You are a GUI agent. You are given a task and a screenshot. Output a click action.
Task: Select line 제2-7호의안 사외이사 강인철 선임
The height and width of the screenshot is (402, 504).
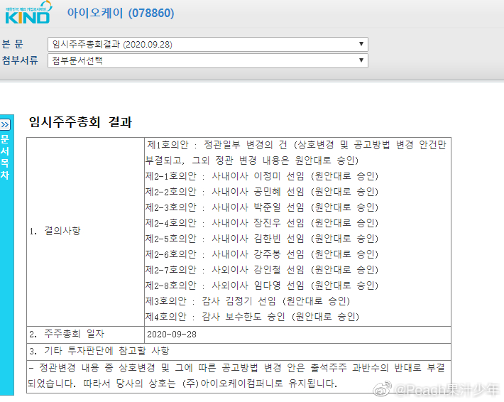262,270
